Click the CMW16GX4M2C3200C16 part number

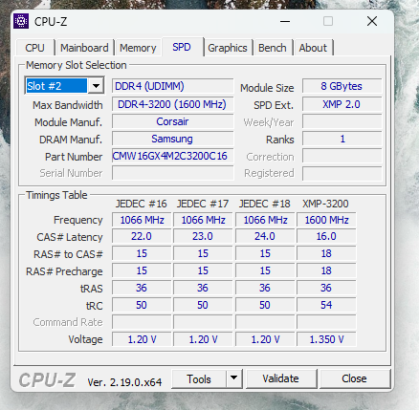coord(172,156)
